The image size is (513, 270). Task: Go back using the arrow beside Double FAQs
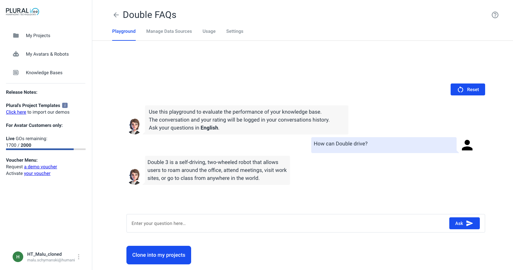tap(116, 15)
